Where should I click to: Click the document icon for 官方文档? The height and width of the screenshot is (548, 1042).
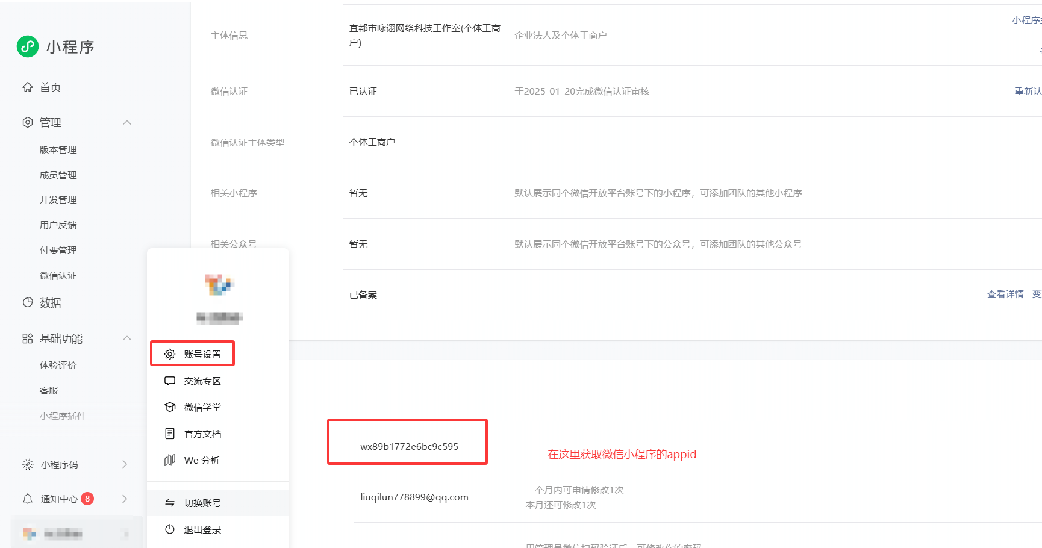(170, 434)
